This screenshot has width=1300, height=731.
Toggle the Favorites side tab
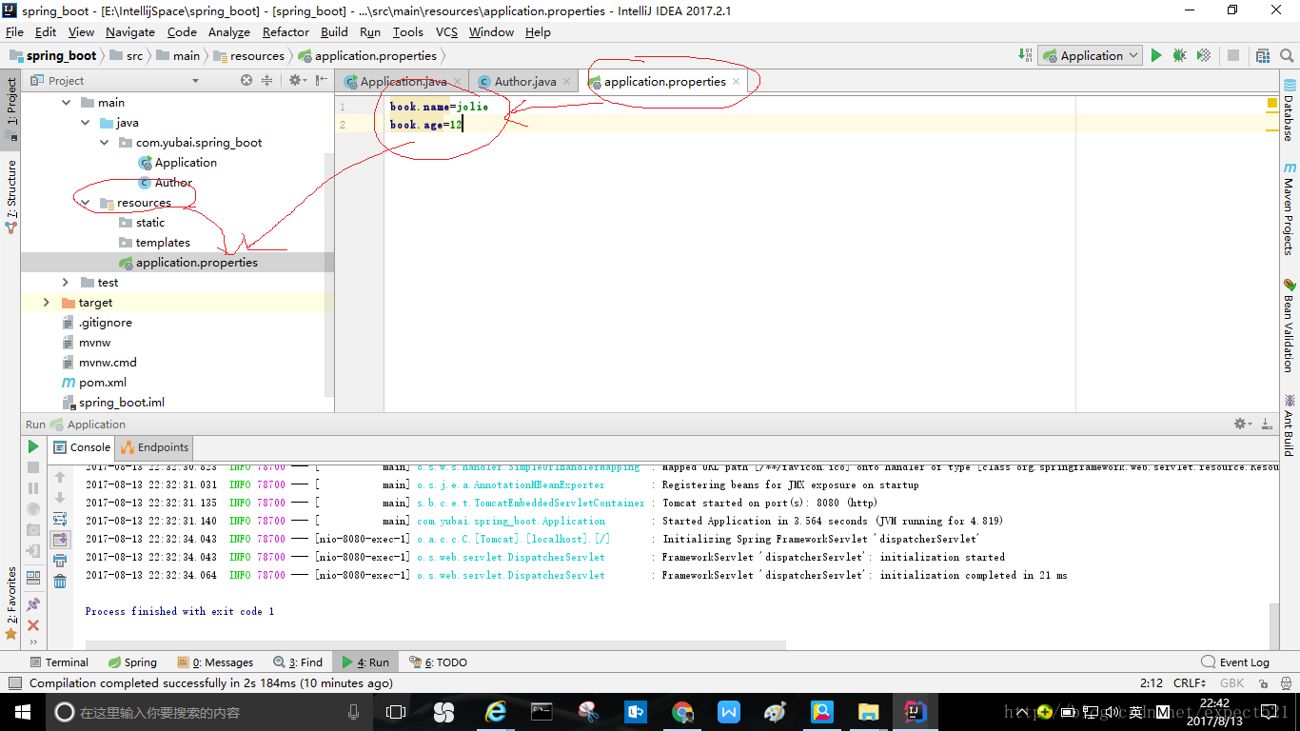coord(10,603)
